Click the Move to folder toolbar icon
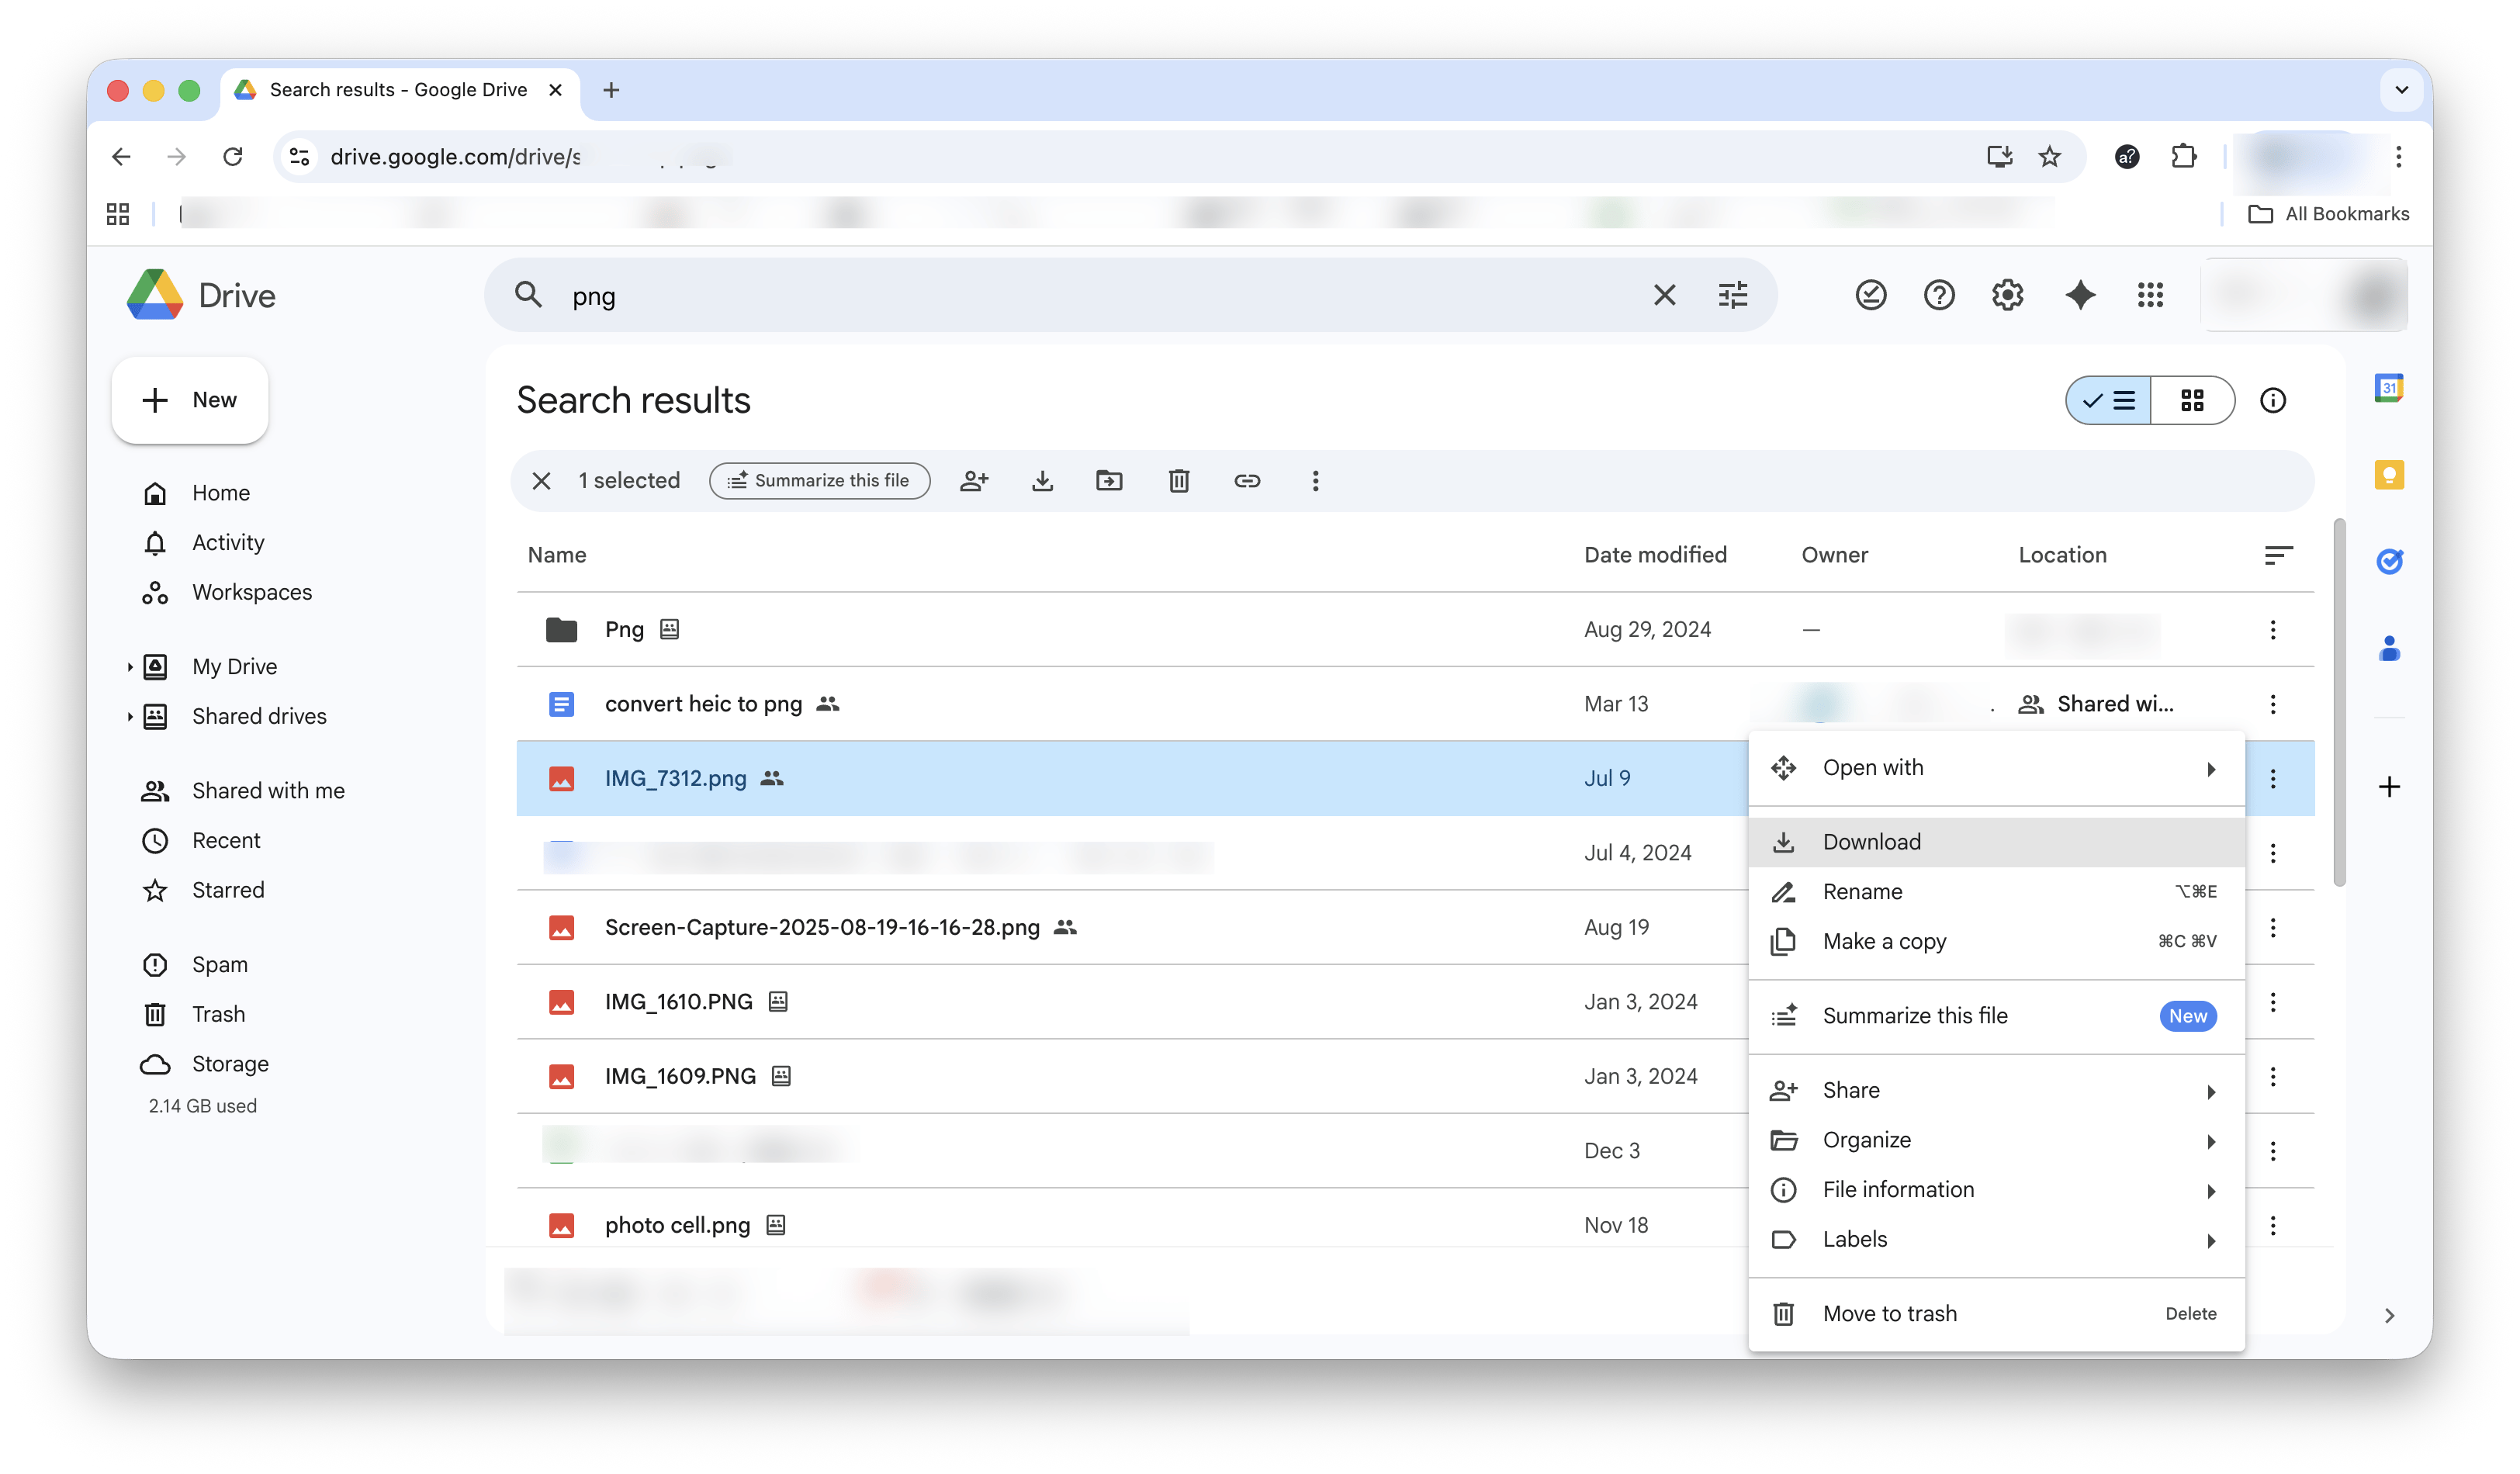 pos(1109,481)
